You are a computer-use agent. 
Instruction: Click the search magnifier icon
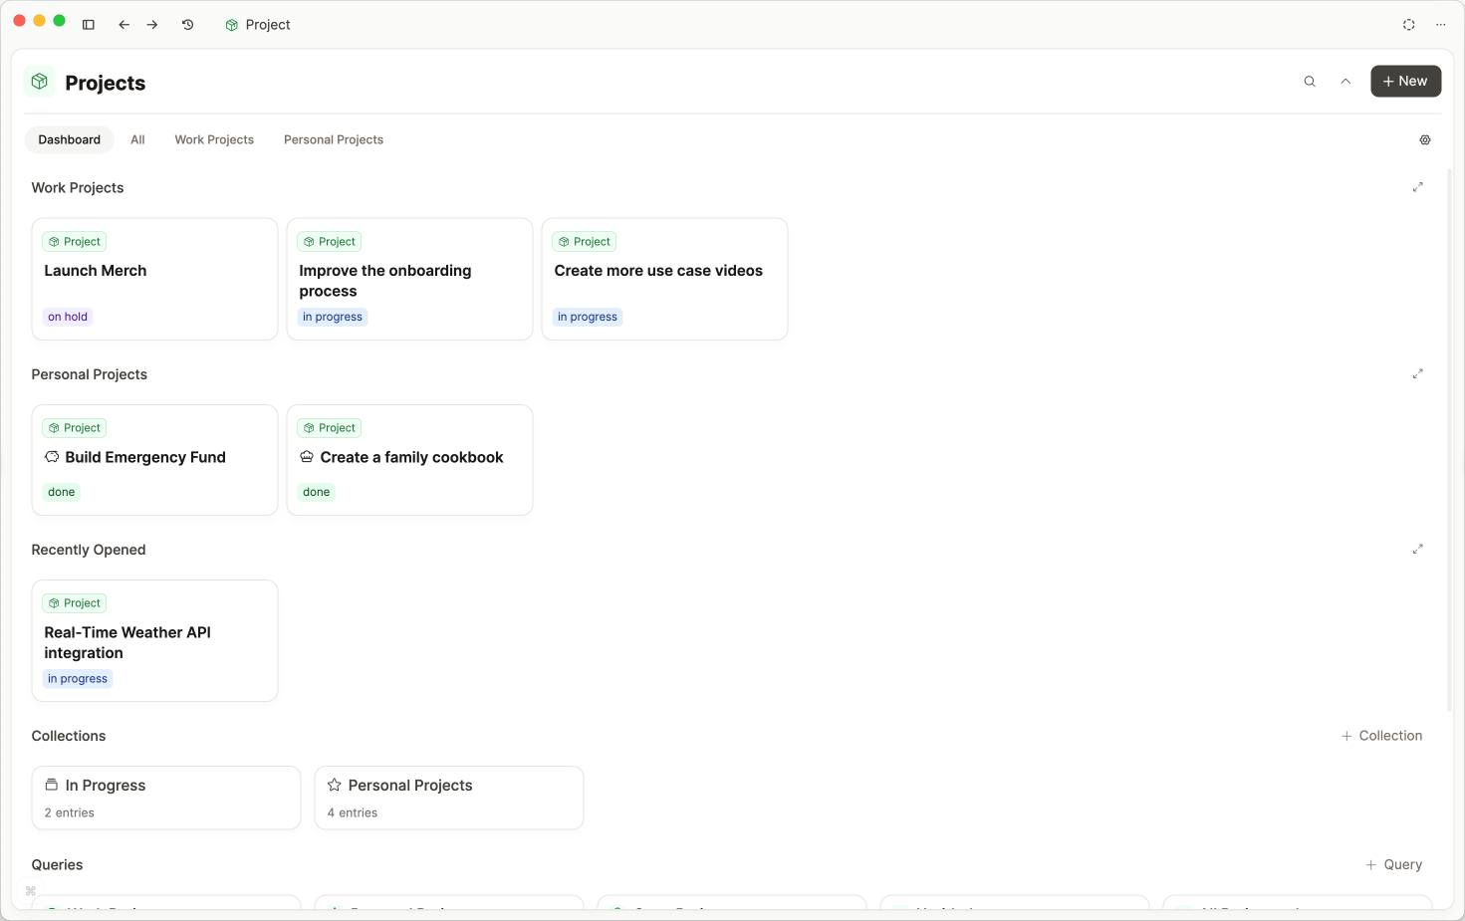pos(1310,82)
